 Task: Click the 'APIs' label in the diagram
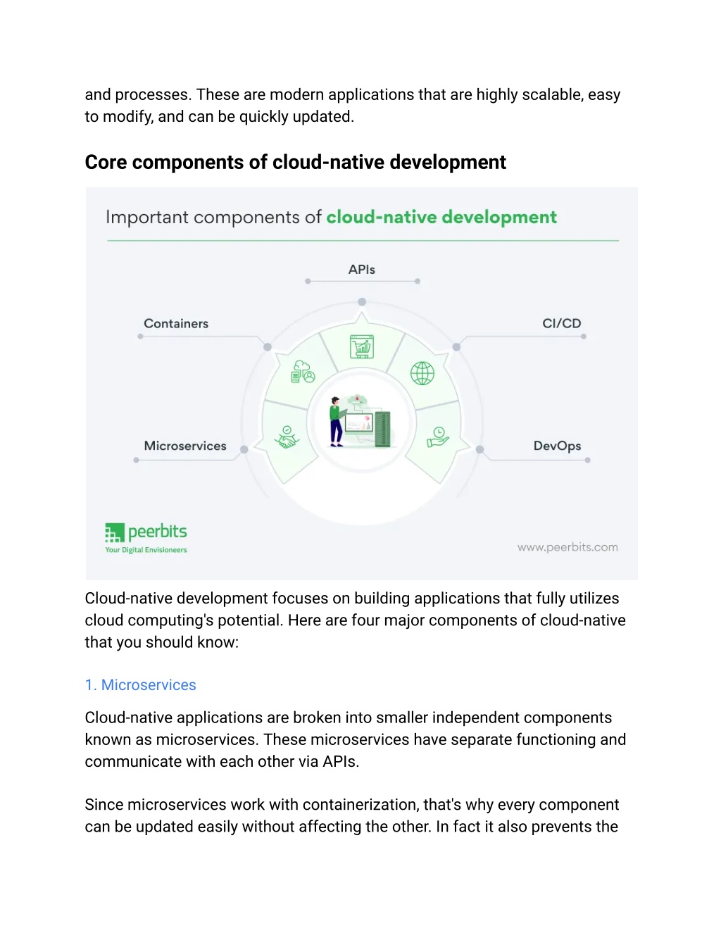(362, 270)
